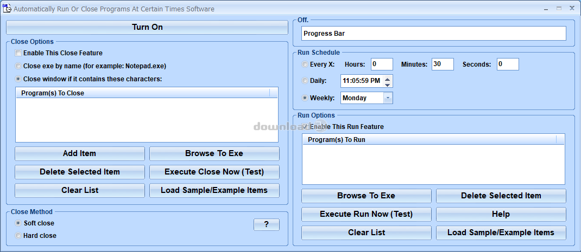Load Sample/Example Items for close list
The width and height of the screenshot is (581, 252).
click(x=214, y=190)
